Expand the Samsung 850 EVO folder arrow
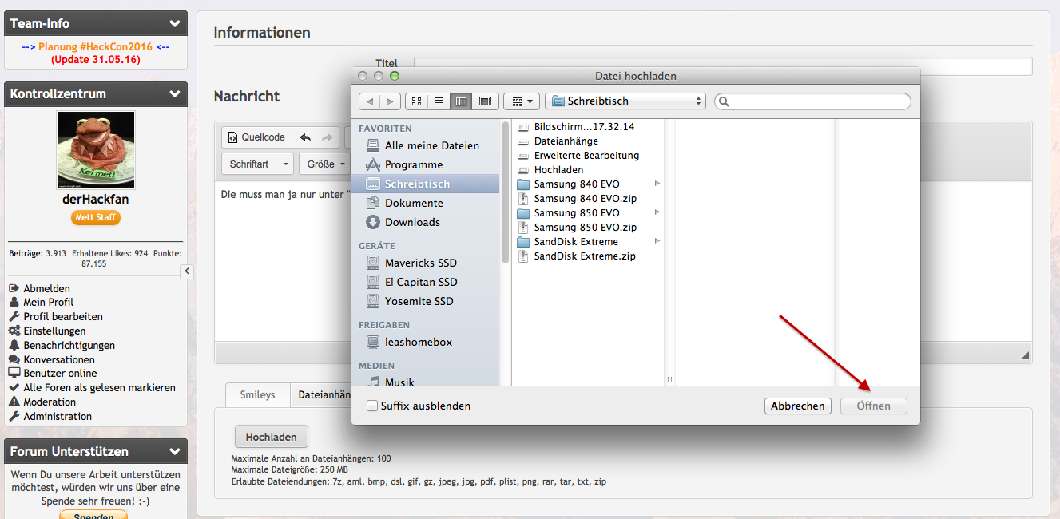The image size is (1060, 519). click(657, 212)
